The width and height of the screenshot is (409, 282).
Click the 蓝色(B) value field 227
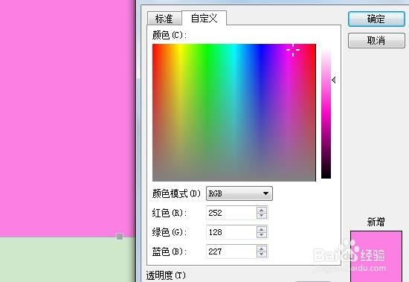click(231, 251)
